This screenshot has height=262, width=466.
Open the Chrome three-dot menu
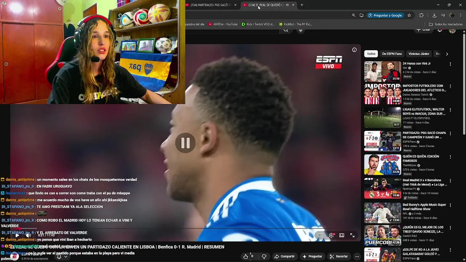(461, 15)
